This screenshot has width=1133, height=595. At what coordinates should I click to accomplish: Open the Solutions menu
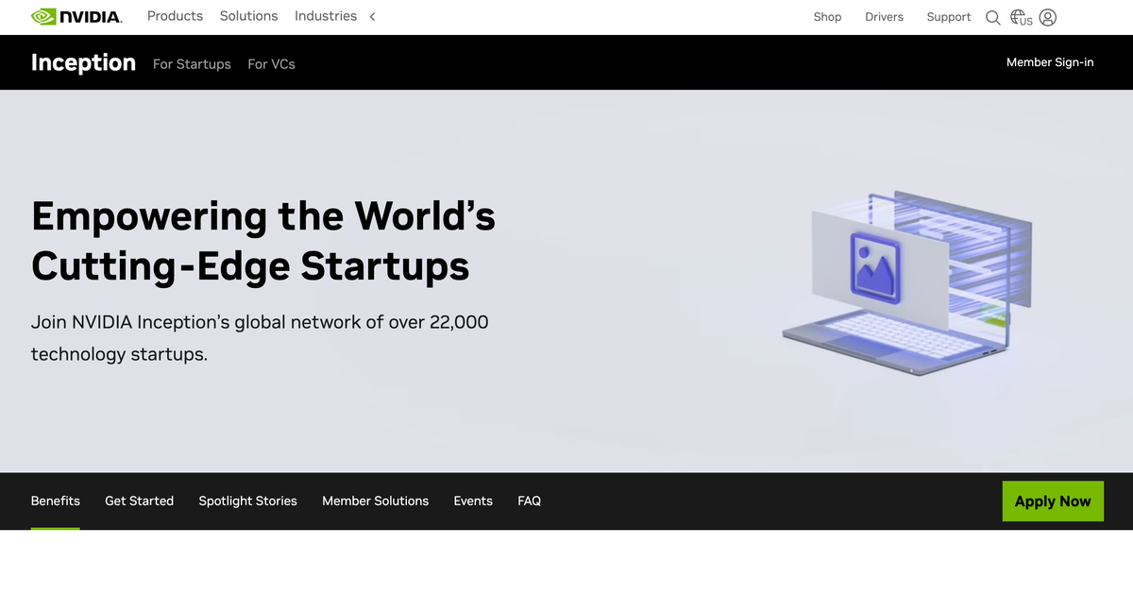click(248, 16)
